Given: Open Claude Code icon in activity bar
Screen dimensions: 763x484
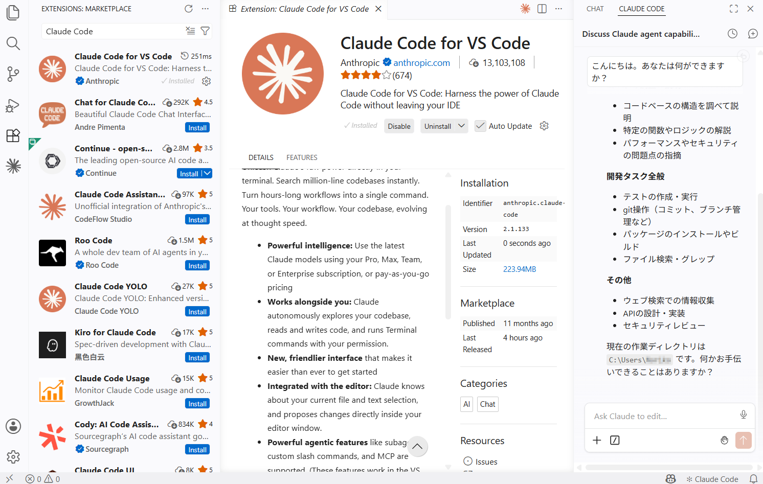Looking at the screenshot, I should point(13,166).
